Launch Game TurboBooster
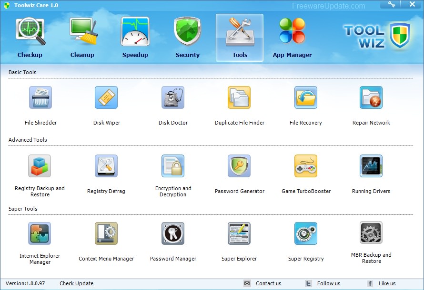Screen dimensions: 424x290 pos(305,166)
